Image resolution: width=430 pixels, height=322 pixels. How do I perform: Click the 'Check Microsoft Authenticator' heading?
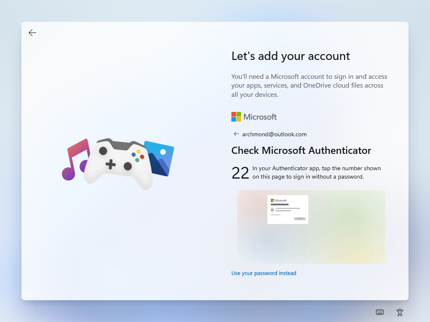point(301,151)
